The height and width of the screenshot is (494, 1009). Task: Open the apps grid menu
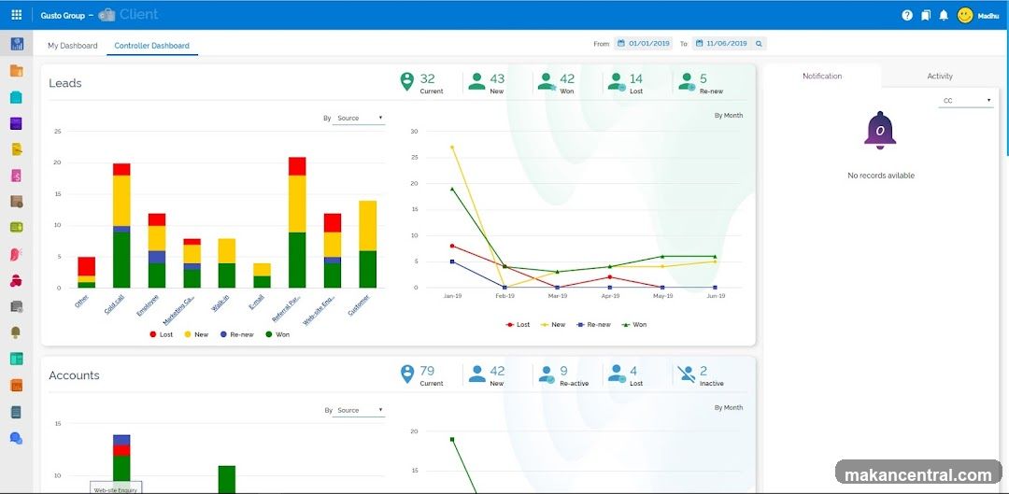pyautogui.click(x=17, y=15)
